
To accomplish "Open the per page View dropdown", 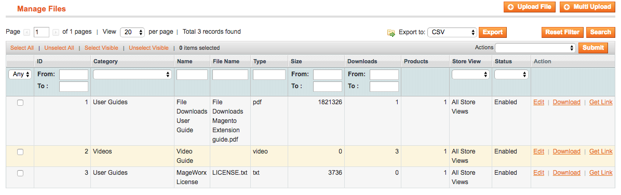I will coord(132,32).
